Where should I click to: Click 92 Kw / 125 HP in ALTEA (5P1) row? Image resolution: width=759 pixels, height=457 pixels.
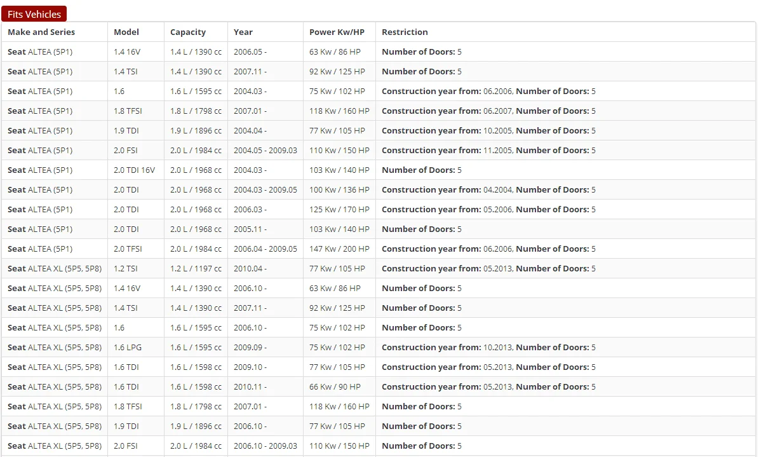click(337, 72)
